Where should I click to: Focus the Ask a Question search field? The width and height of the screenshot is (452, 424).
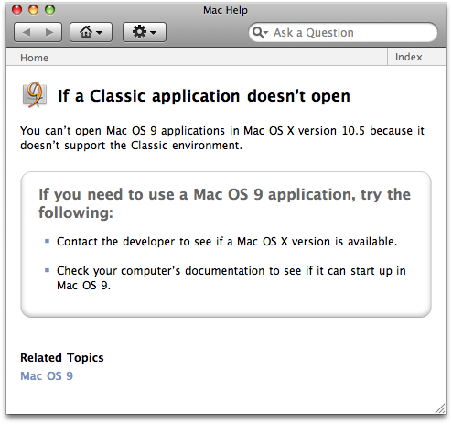[343, 32]
